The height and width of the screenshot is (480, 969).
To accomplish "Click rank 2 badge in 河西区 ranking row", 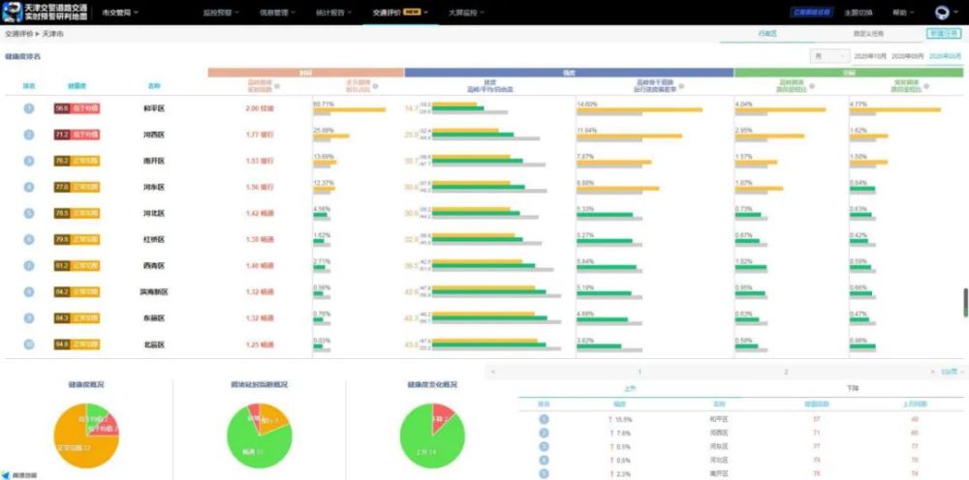I will 28,135.
